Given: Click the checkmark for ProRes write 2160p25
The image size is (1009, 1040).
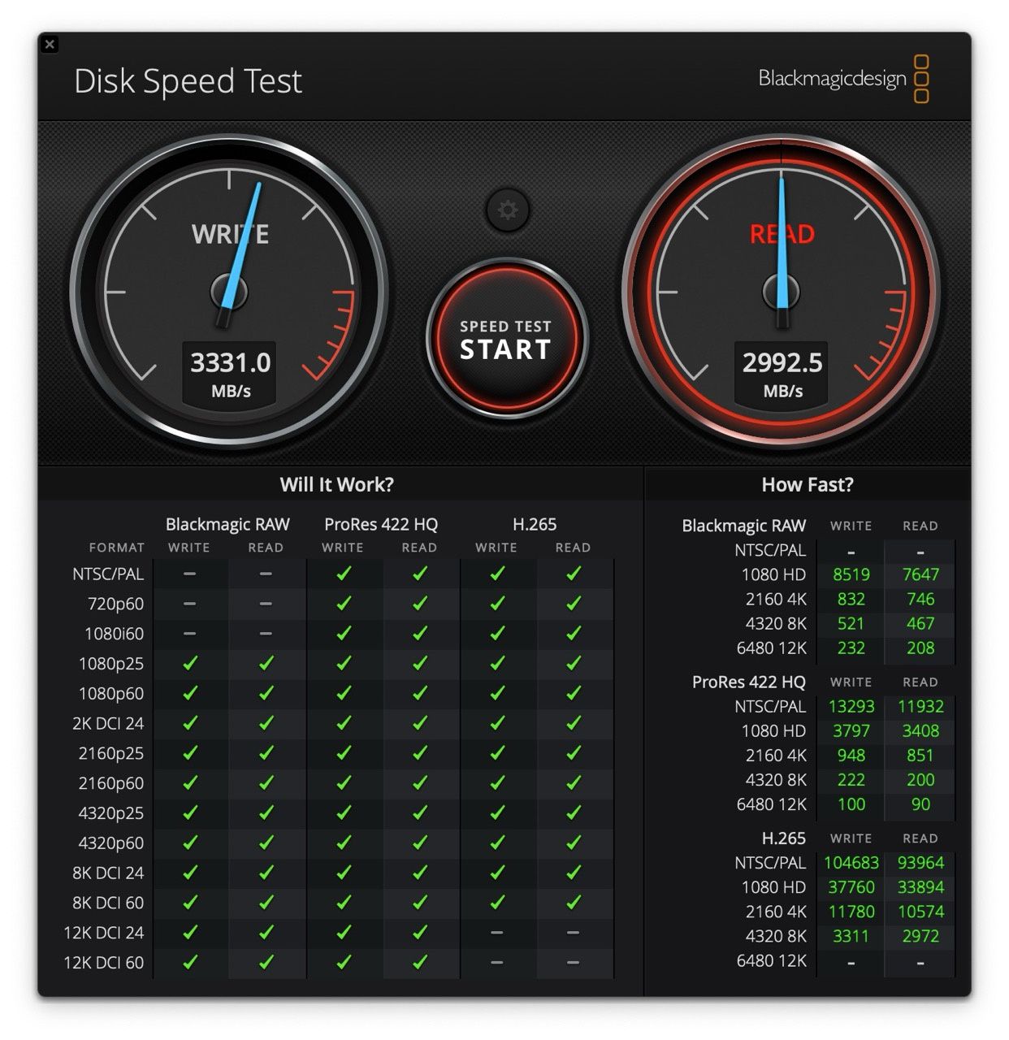Looking at the screenshot, I should pos(344,753).
